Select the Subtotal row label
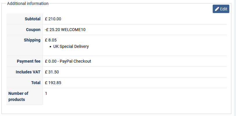The image size is (236, 116). tap(32, 19)
